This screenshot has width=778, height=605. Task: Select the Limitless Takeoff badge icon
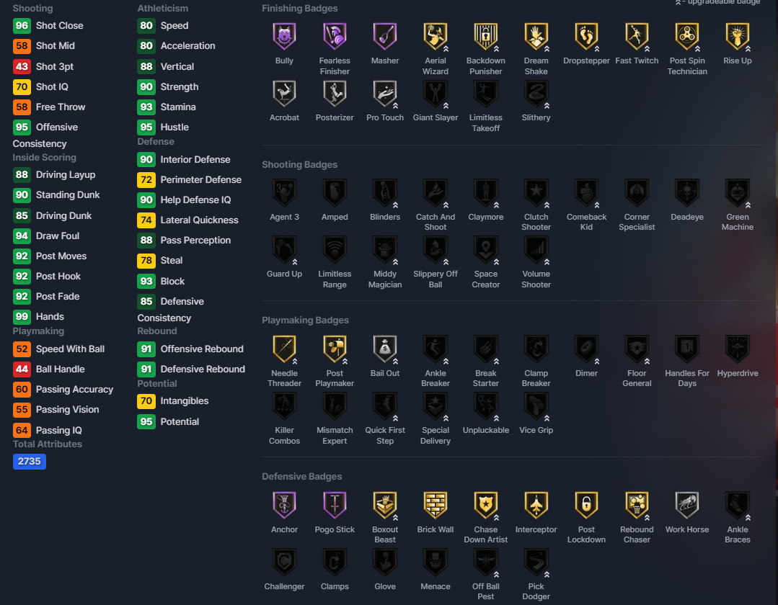tap(486, 93)
